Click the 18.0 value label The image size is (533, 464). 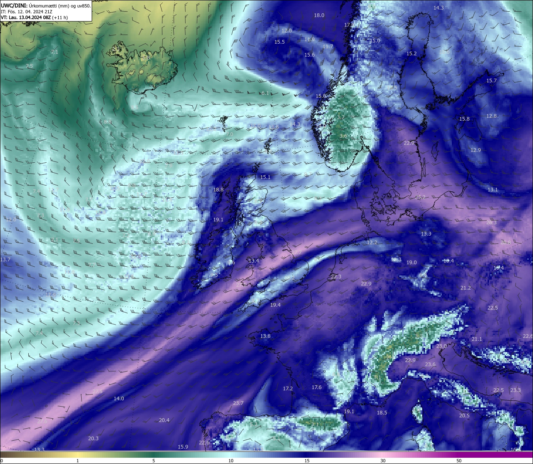[x=319, y=15]
